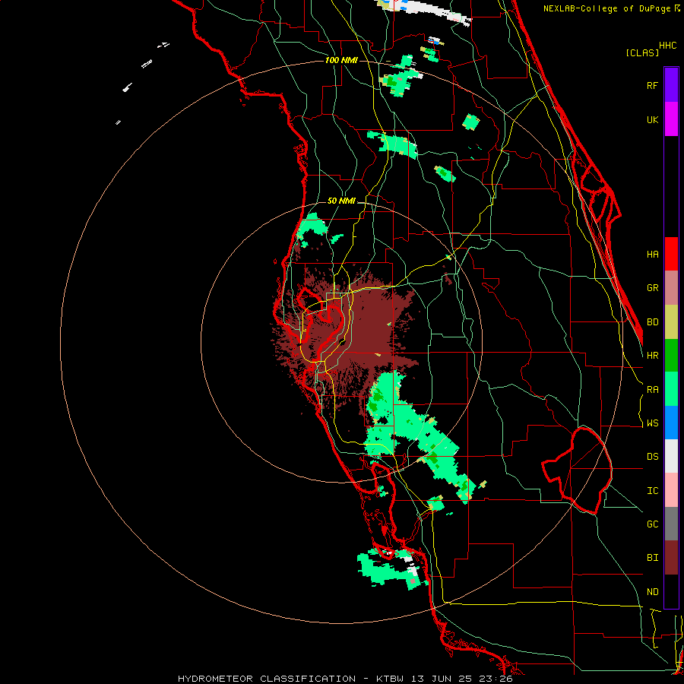Screen dimensions: 684x684
Task: Click the BI legend label
Action: click(x=653, y=558)
